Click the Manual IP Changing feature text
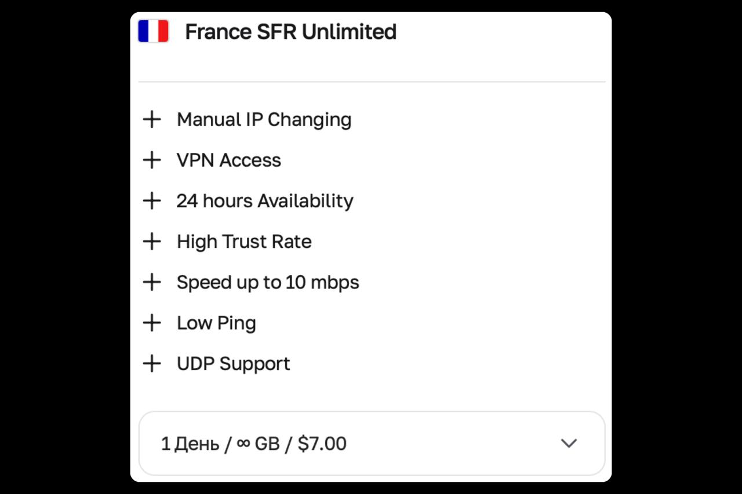Image resolution: width=742 pixels, height=494 pixels. [264, 120]
